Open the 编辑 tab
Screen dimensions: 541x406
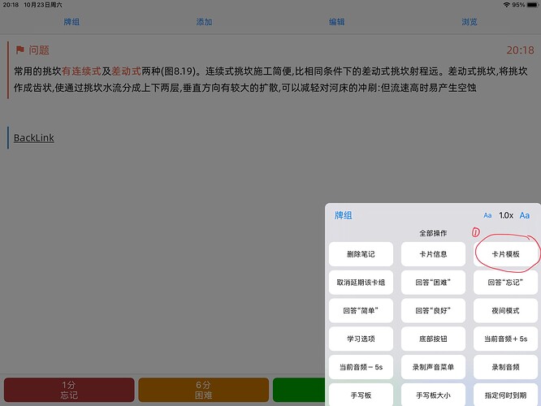336,22
